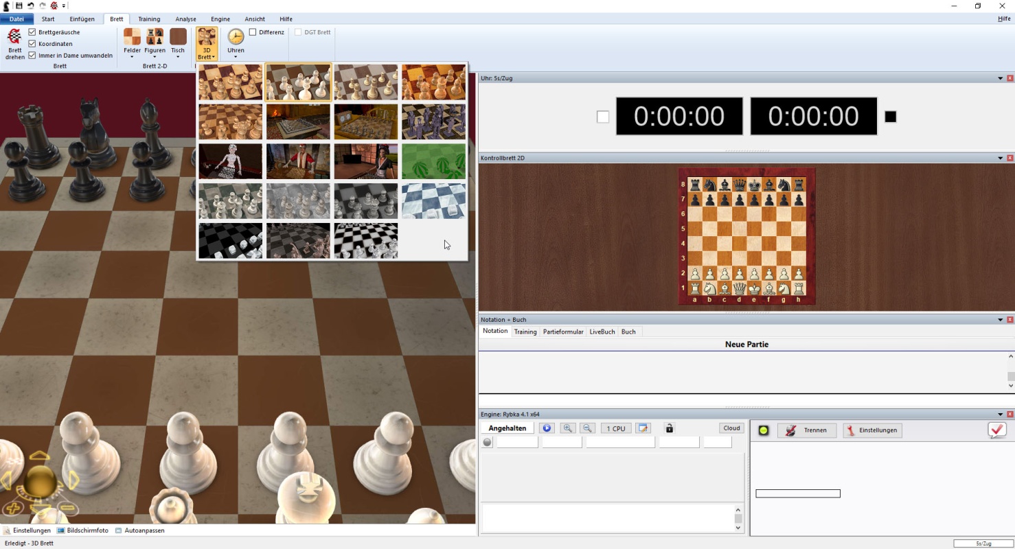
Task: Open the Ansicht ribbon tab
Action: [x=255, y=19]
